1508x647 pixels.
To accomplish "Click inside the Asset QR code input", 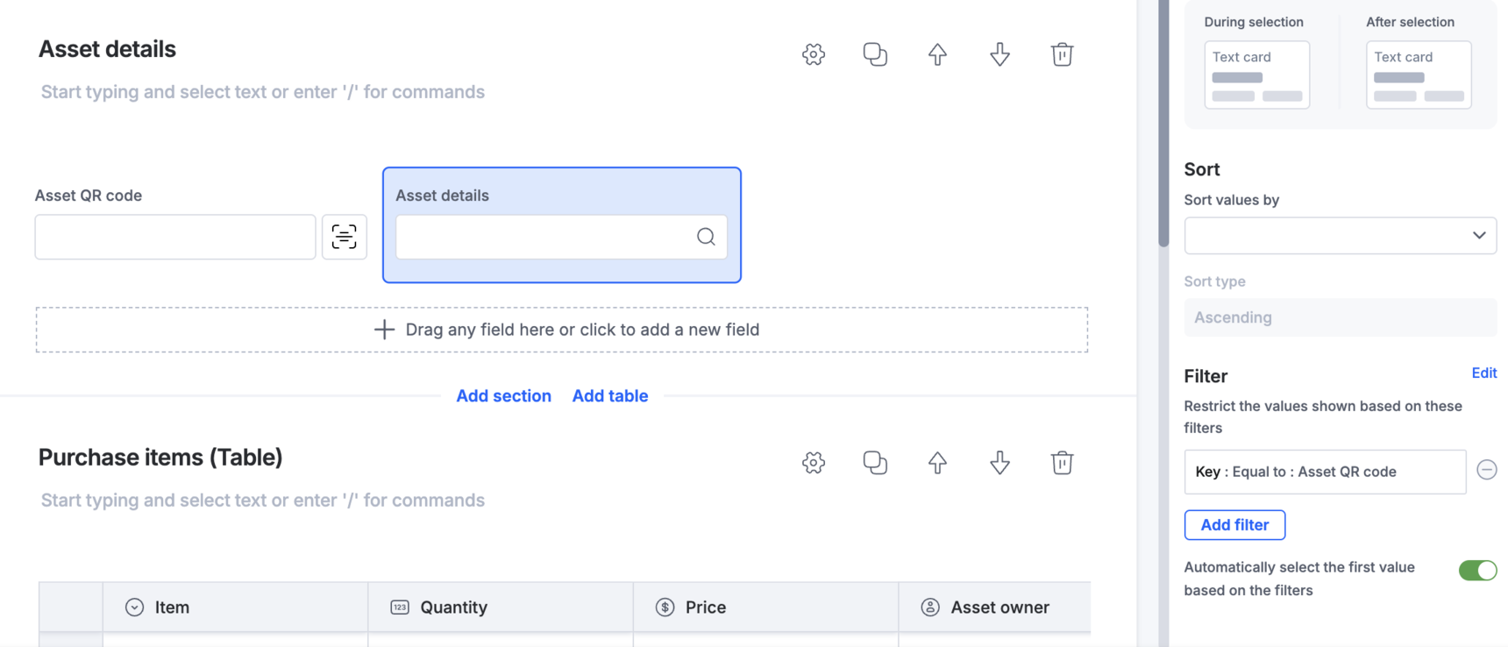I will [175, 237].
